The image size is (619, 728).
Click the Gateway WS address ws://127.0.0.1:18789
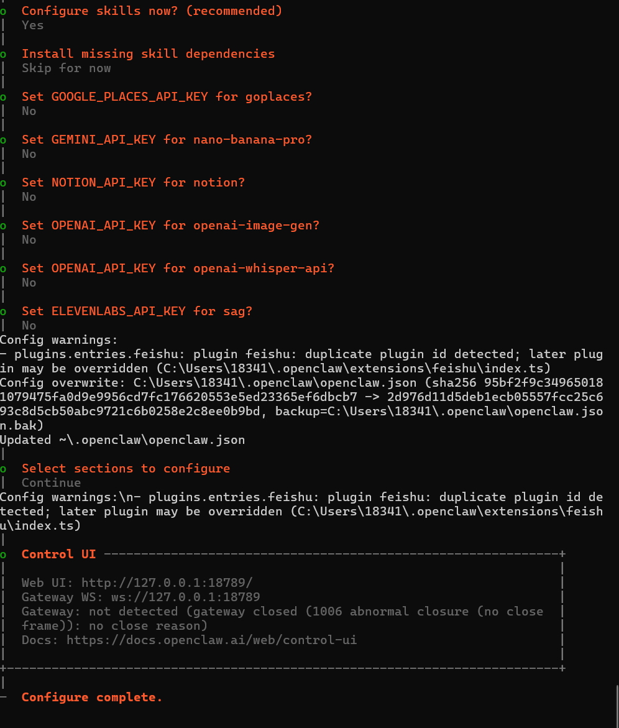[x=186, y=597]
